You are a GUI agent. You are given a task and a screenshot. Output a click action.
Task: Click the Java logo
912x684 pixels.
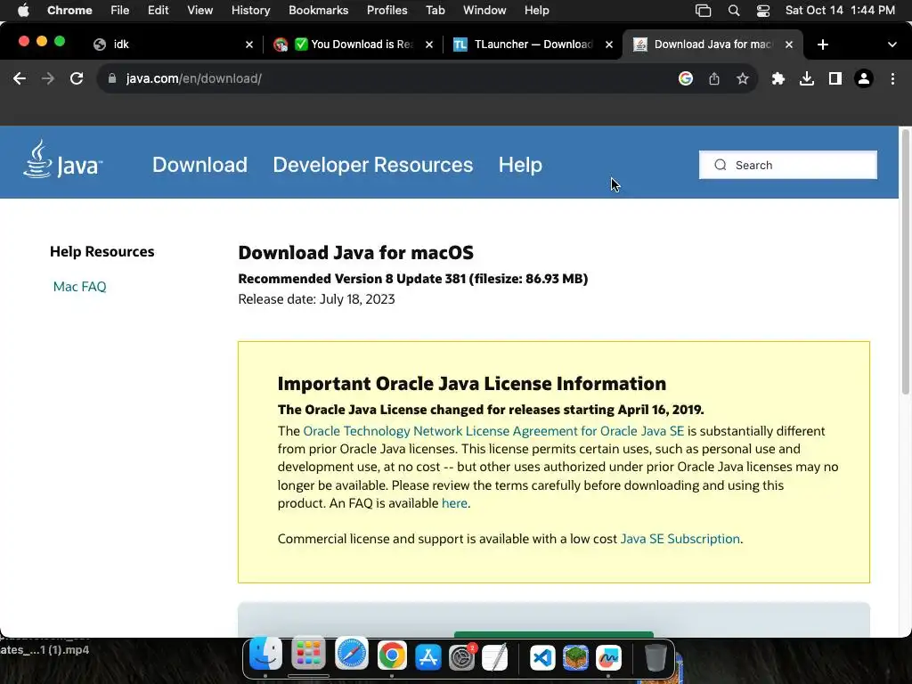63,159
